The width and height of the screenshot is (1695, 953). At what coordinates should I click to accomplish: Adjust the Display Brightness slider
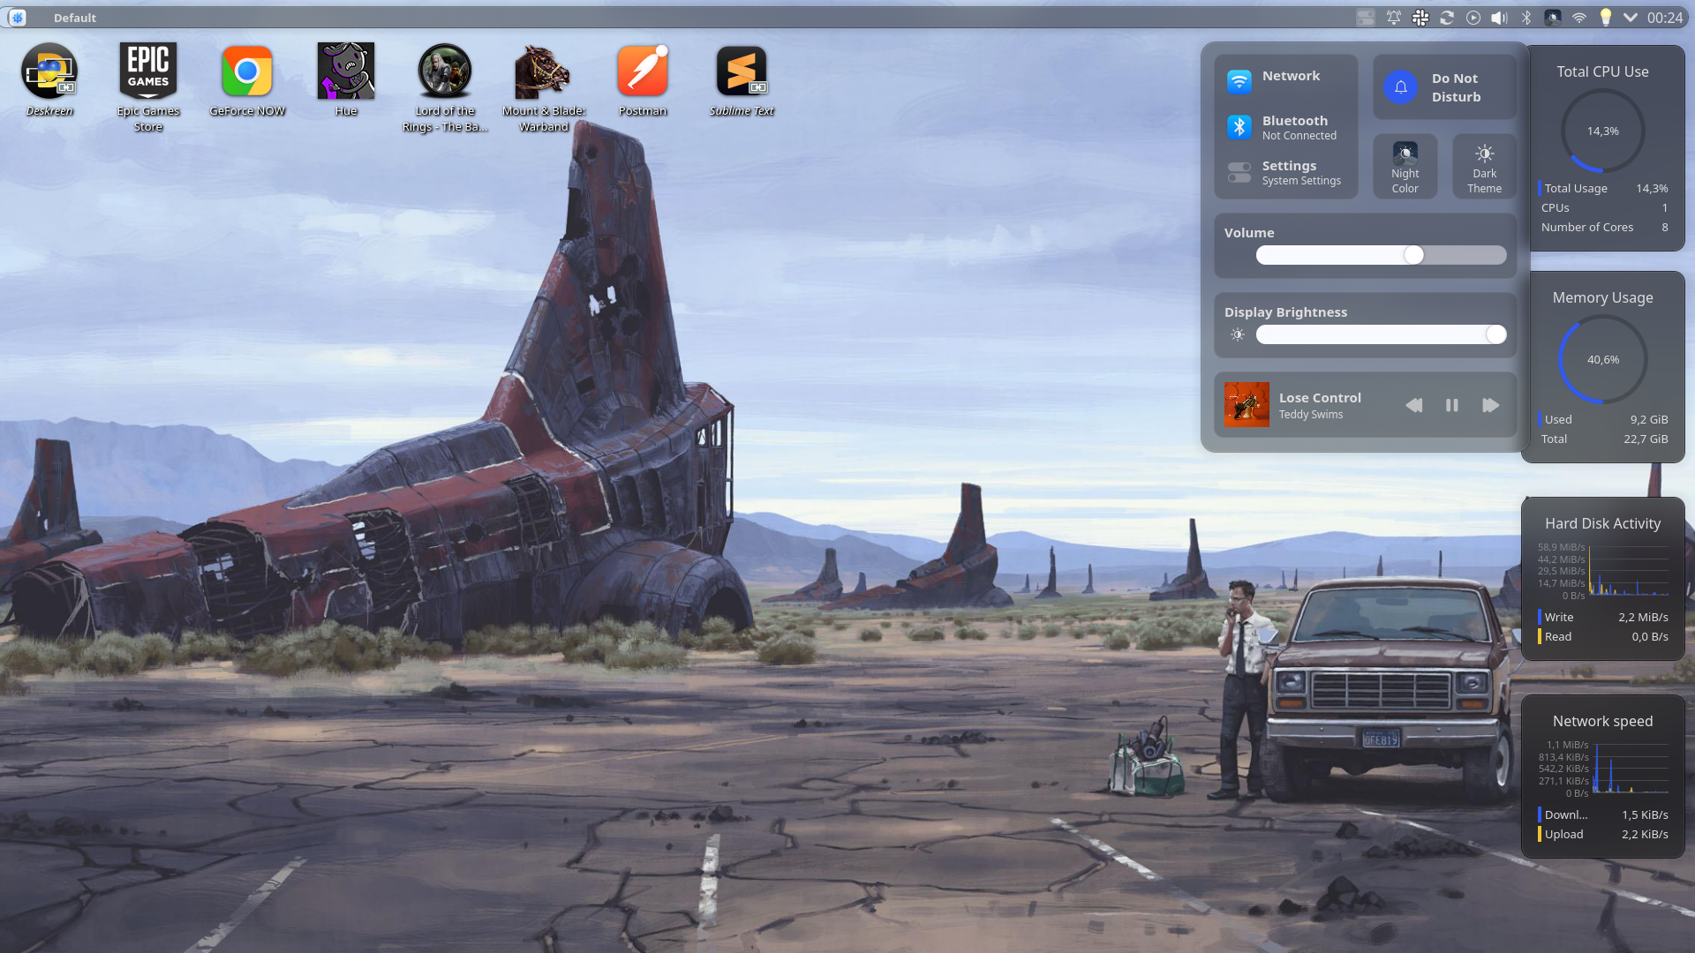(1381, 334)
